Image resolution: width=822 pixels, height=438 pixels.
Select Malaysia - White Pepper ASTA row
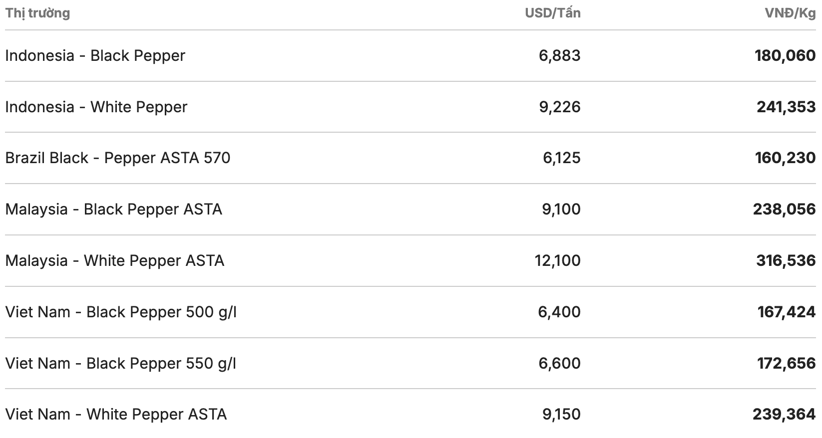click(x=114, y=260)
